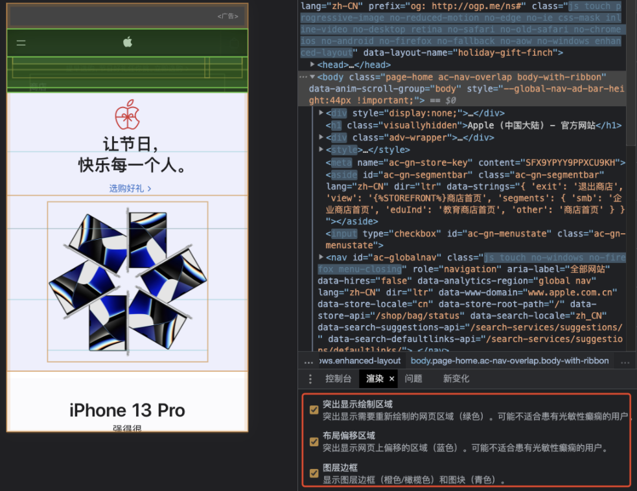
Task: Select the aside ac-gn-segmentbar element
Action: (x=475, y=198)
